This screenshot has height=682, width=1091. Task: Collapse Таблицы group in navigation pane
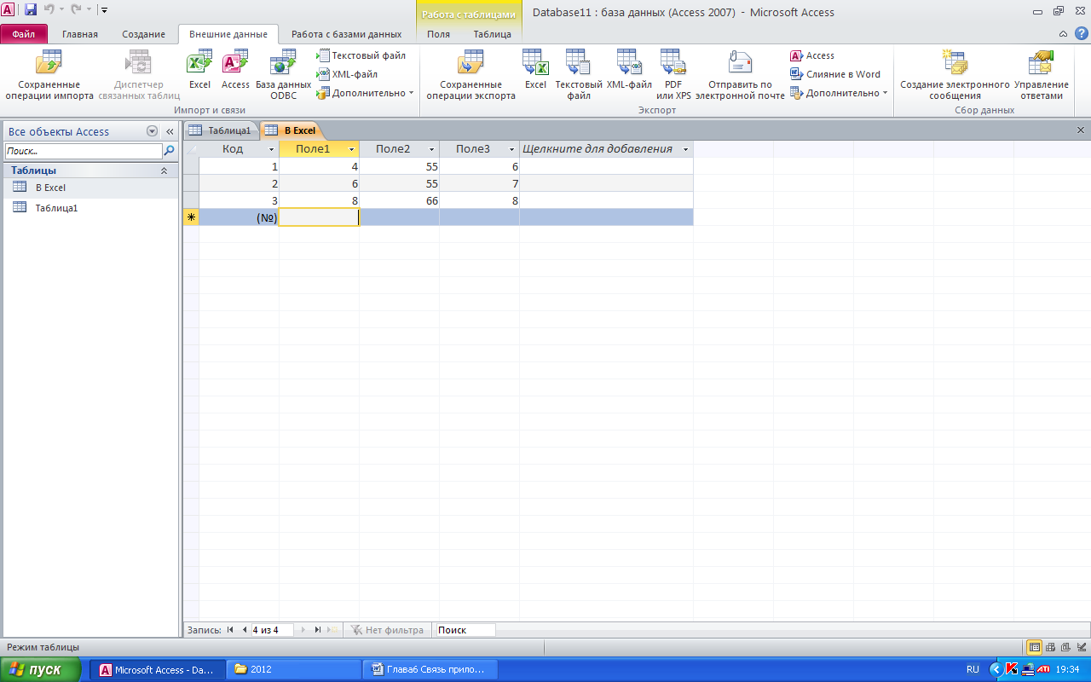click(x=165, y=170)
